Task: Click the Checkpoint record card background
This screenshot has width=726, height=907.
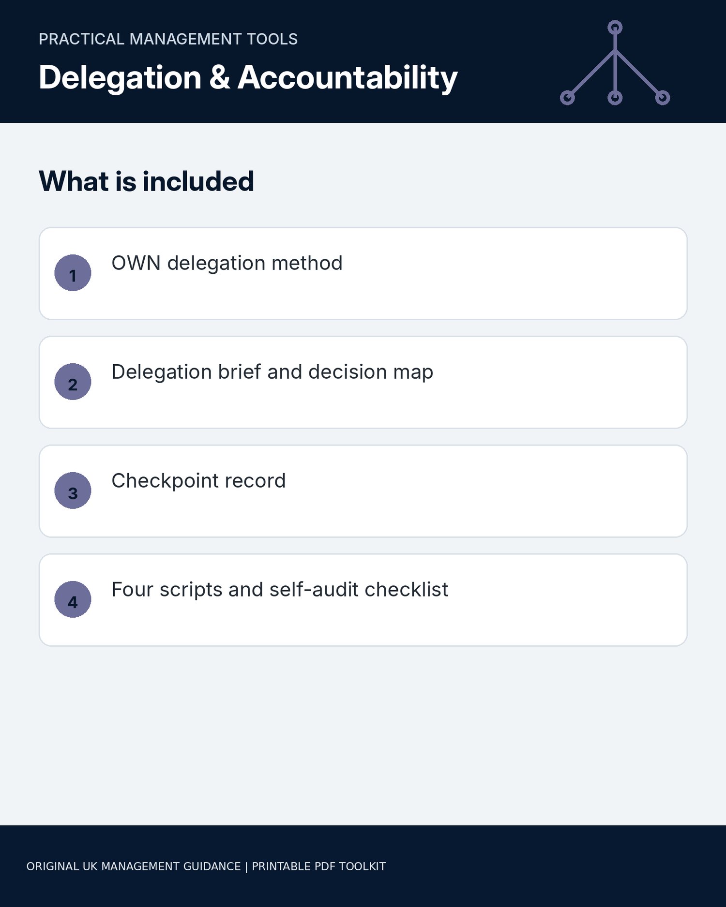Action: tap(363, 491)
